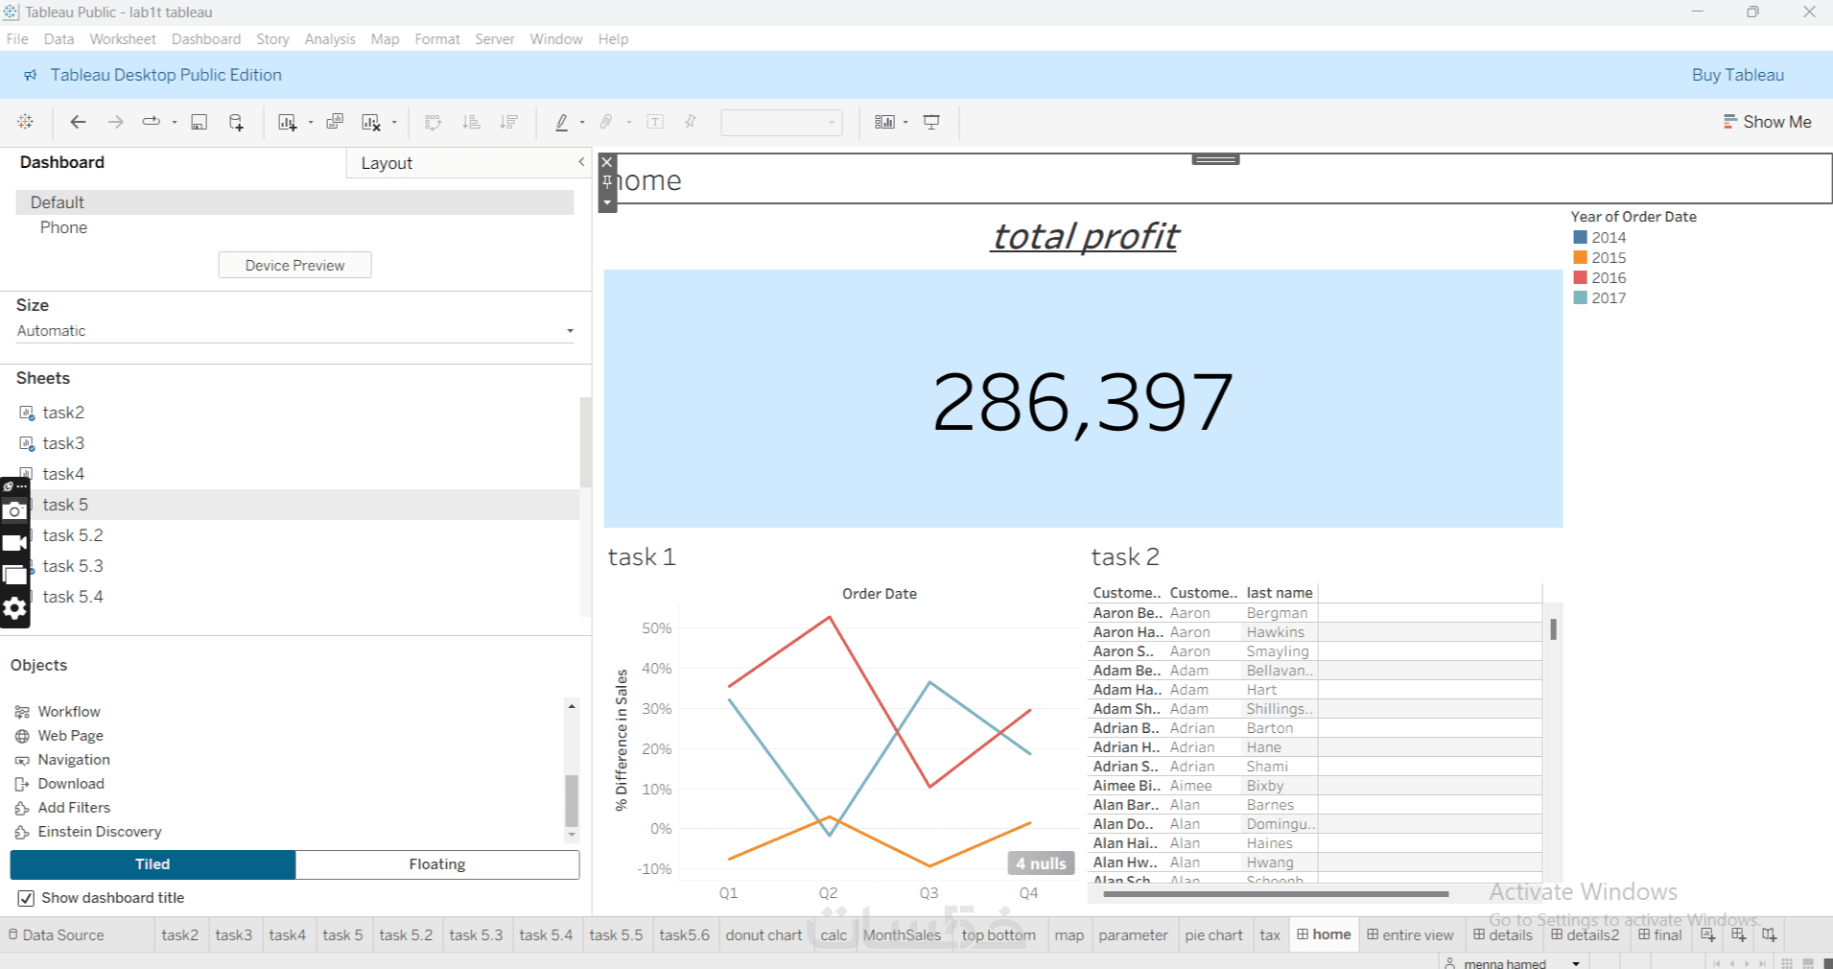1833x969 pixels.
Task: Click the Device Preview button
Action: pos(294,265)
